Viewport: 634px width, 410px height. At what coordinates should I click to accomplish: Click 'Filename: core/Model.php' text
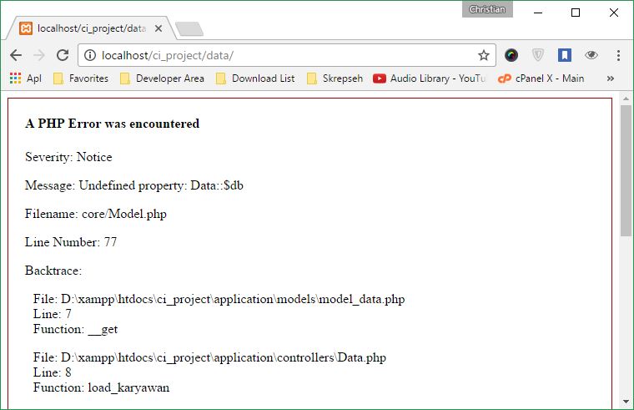coord(95,214)
